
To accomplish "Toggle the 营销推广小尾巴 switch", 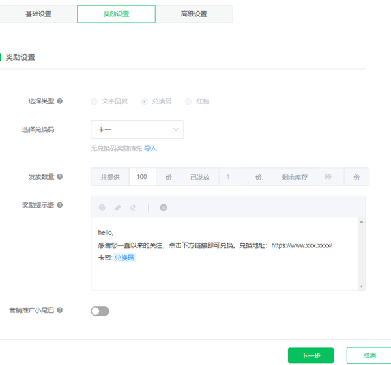I will [100, 311].
